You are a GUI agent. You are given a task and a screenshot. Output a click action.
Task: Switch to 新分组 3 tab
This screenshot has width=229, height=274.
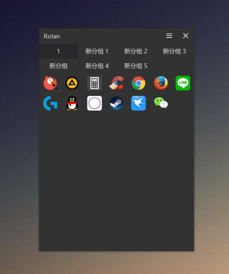click(175, 51)
